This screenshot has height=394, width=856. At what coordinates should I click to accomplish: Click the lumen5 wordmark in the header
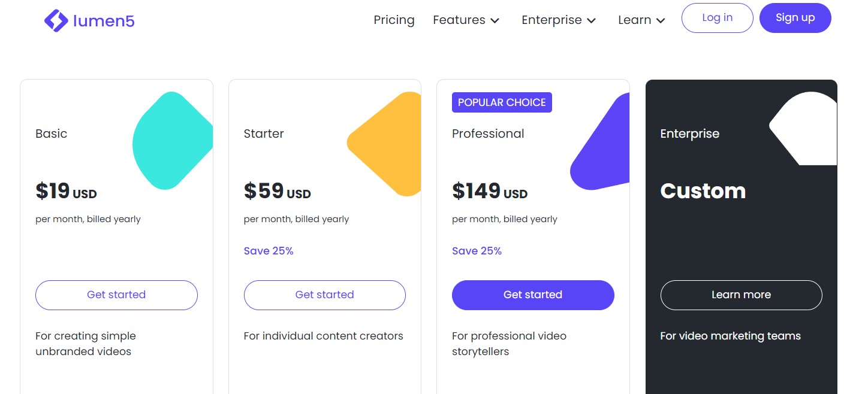103,20
